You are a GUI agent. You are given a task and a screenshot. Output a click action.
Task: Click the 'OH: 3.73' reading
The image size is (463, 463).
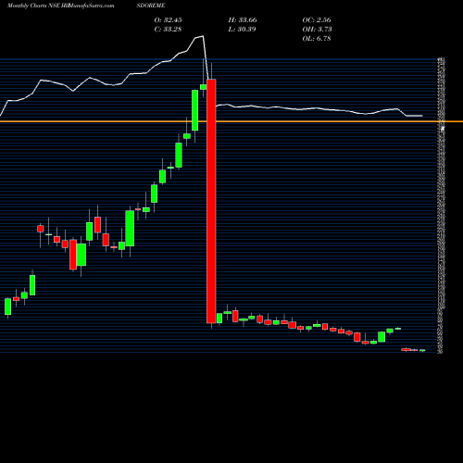[x=317, y=29]
